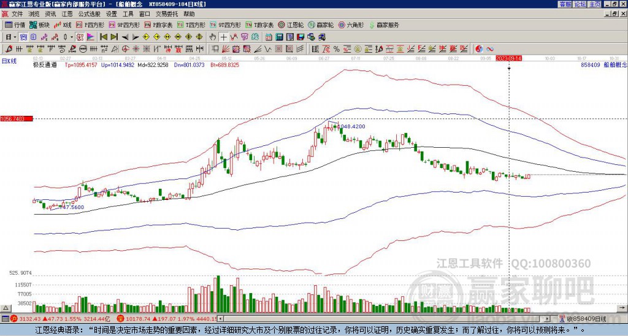Click the 论坛 forum button

580,4
